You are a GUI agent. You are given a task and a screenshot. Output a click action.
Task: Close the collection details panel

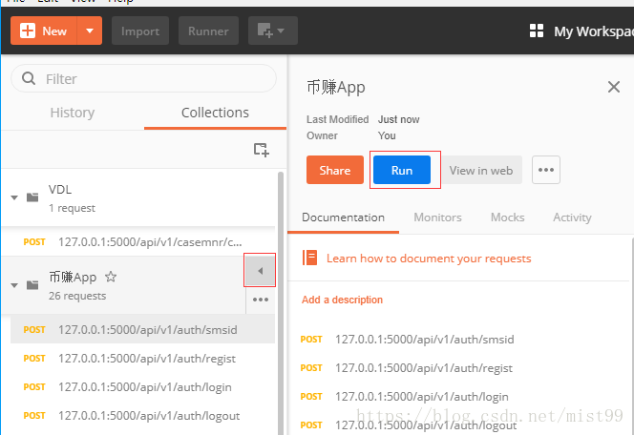click(614, 87)
